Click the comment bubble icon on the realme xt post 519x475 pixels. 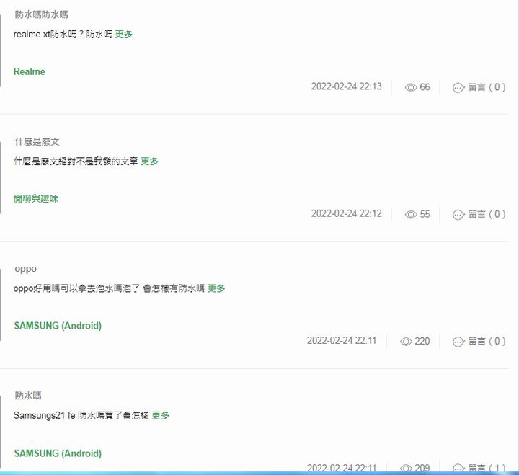458,88
